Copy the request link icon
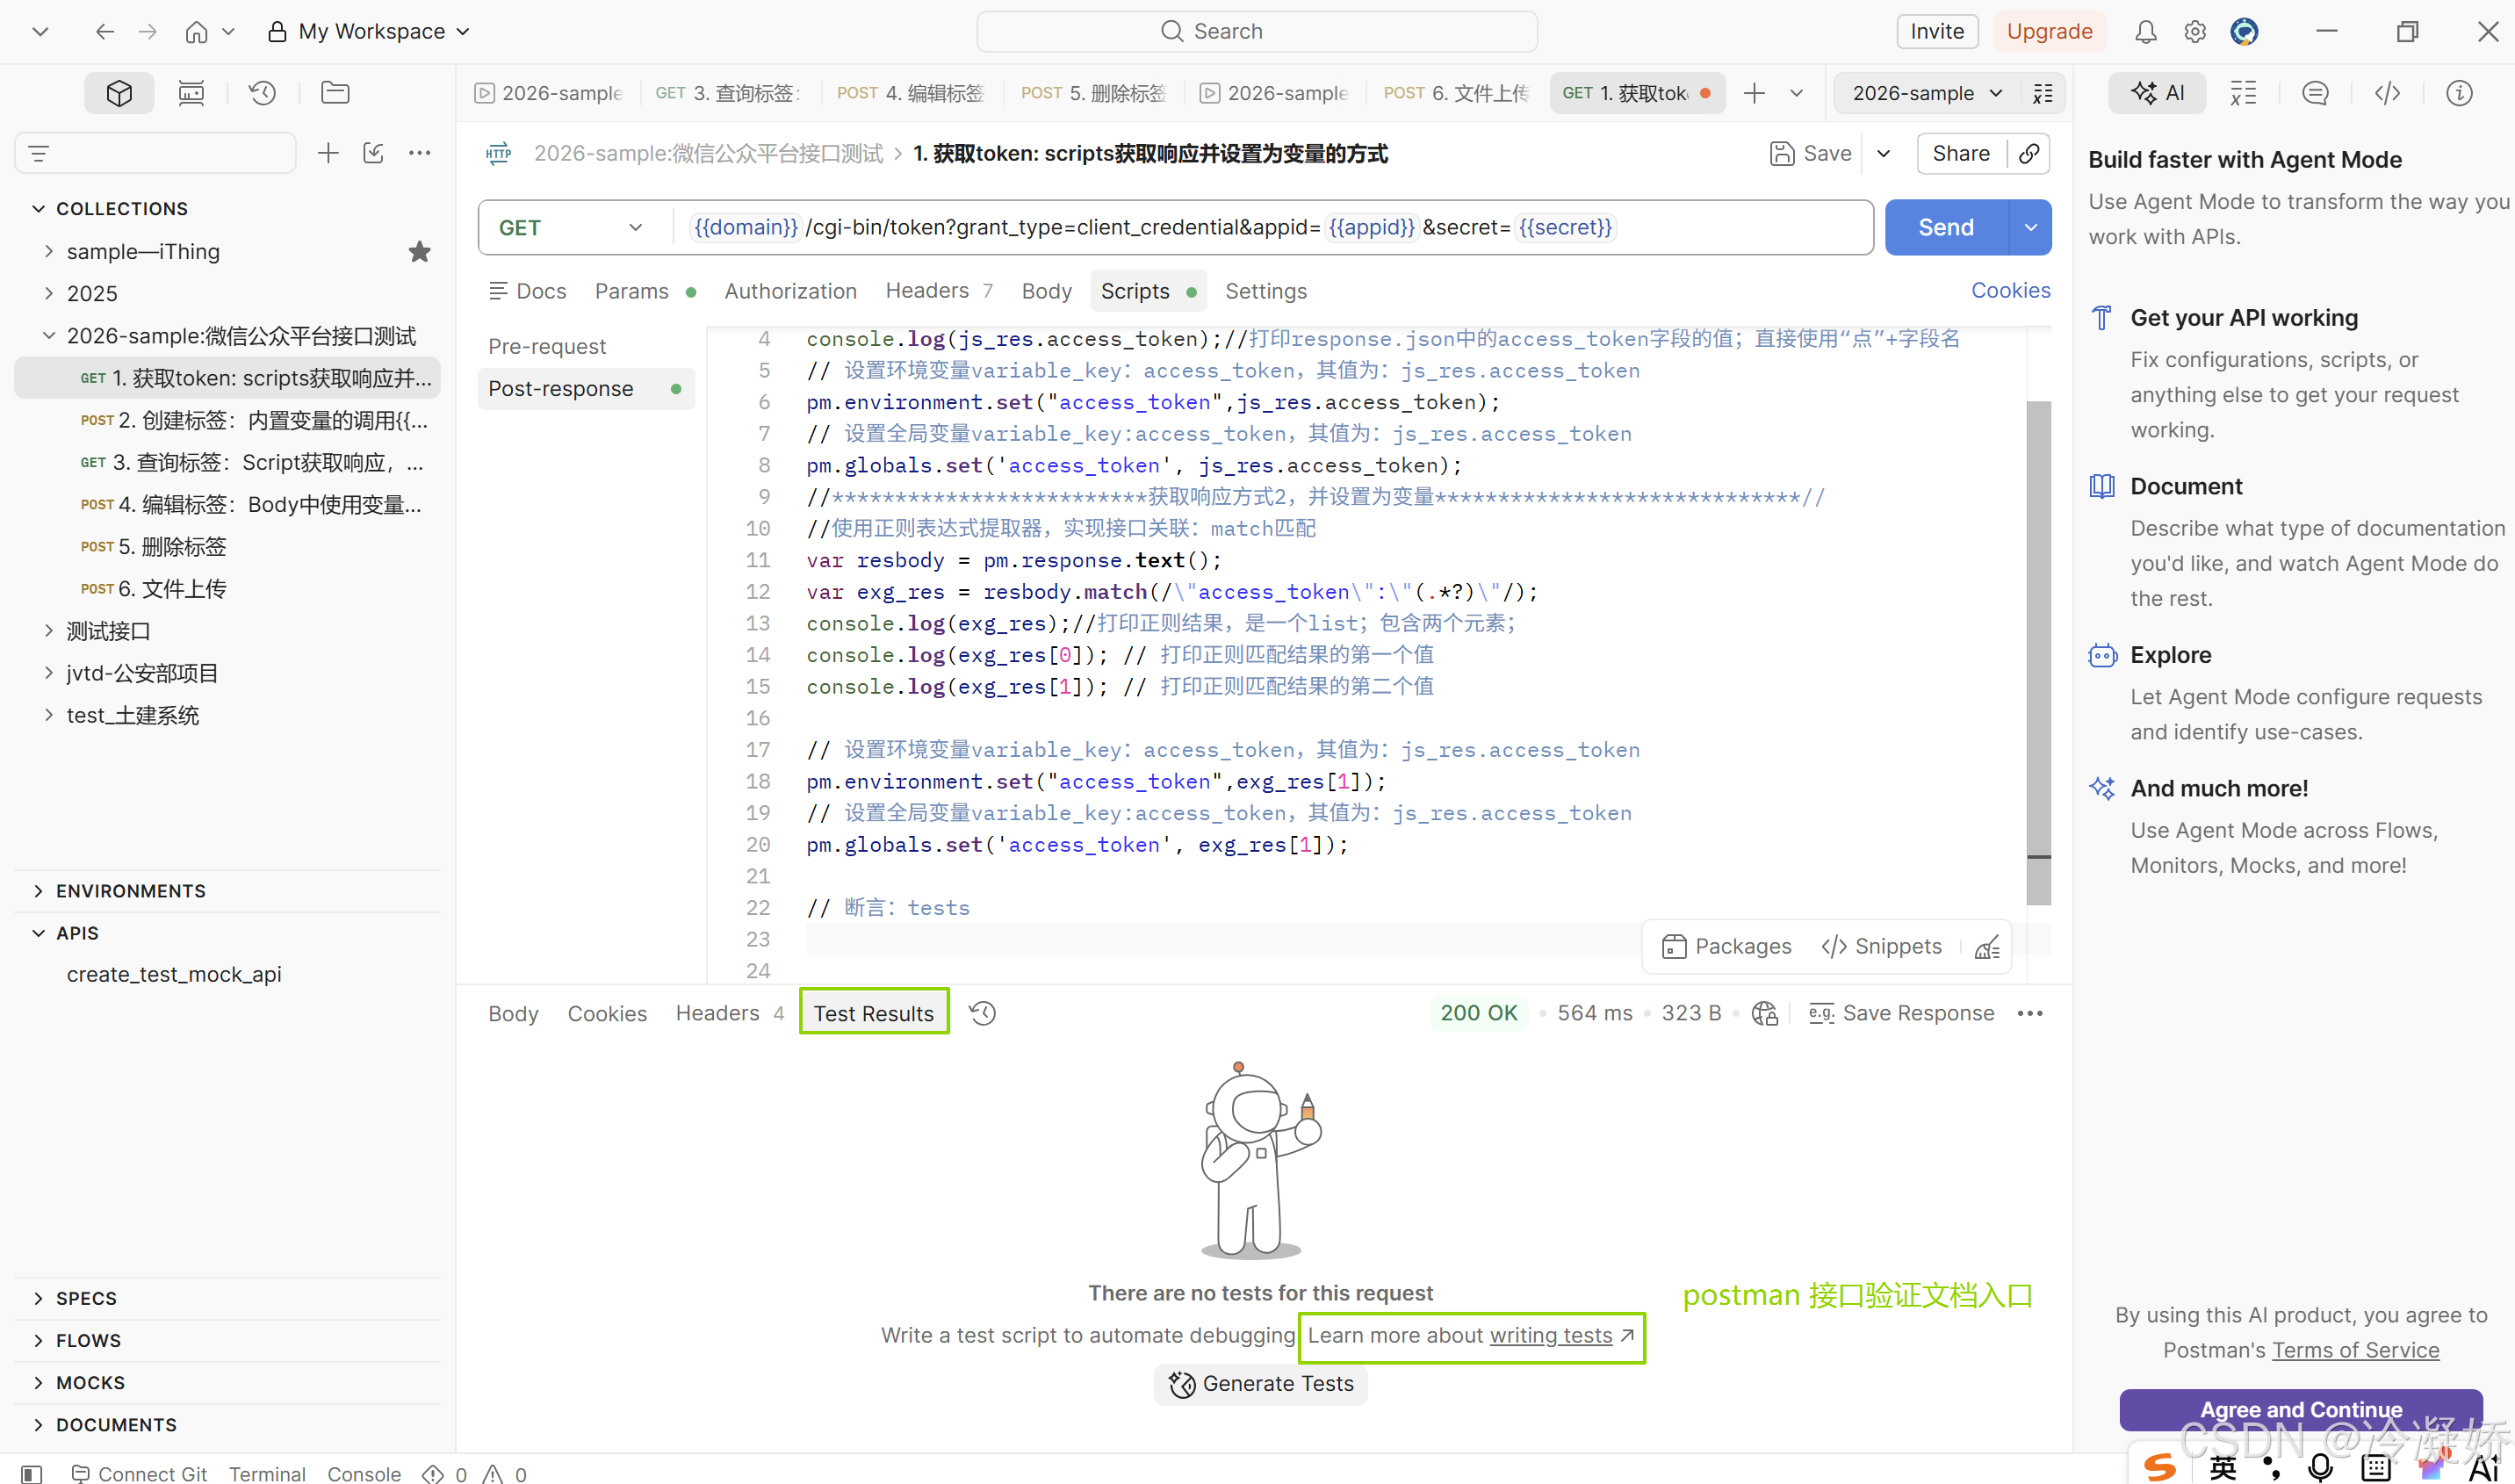 pos(2029,153)
